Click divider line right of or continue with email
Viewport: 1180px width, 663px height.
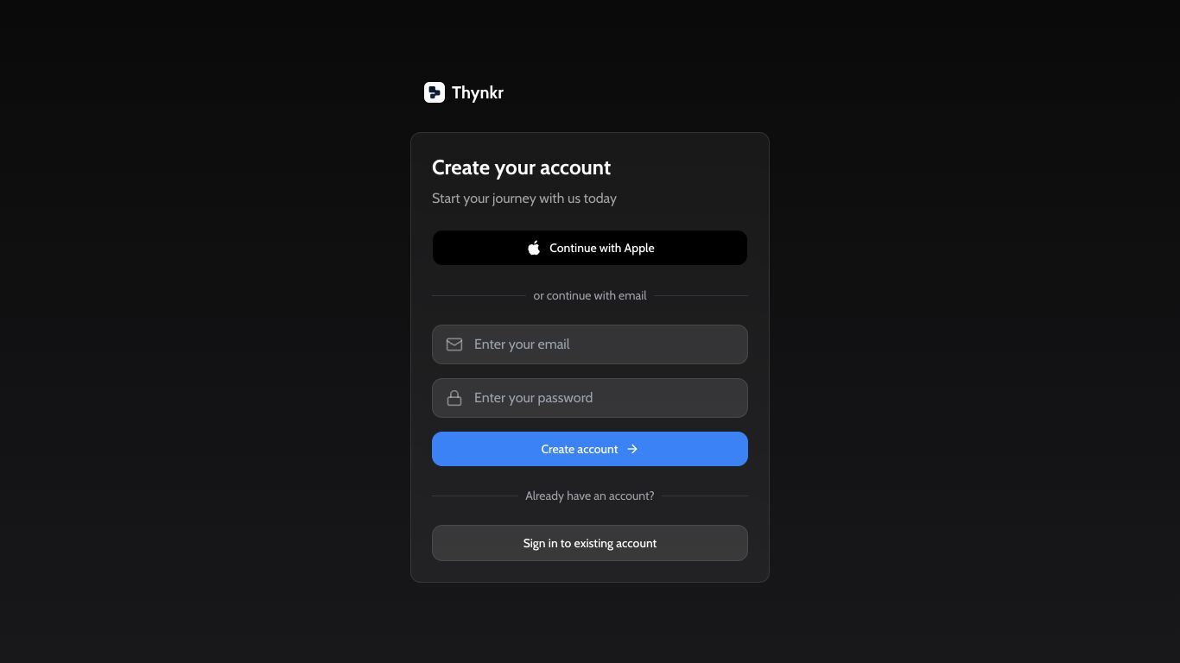click(x=701, y=295)
